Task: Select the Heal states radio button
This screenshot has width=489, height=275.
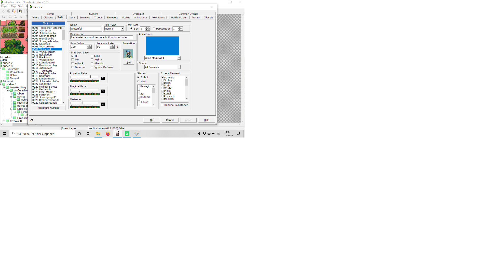Action: (x=139, y=81)
